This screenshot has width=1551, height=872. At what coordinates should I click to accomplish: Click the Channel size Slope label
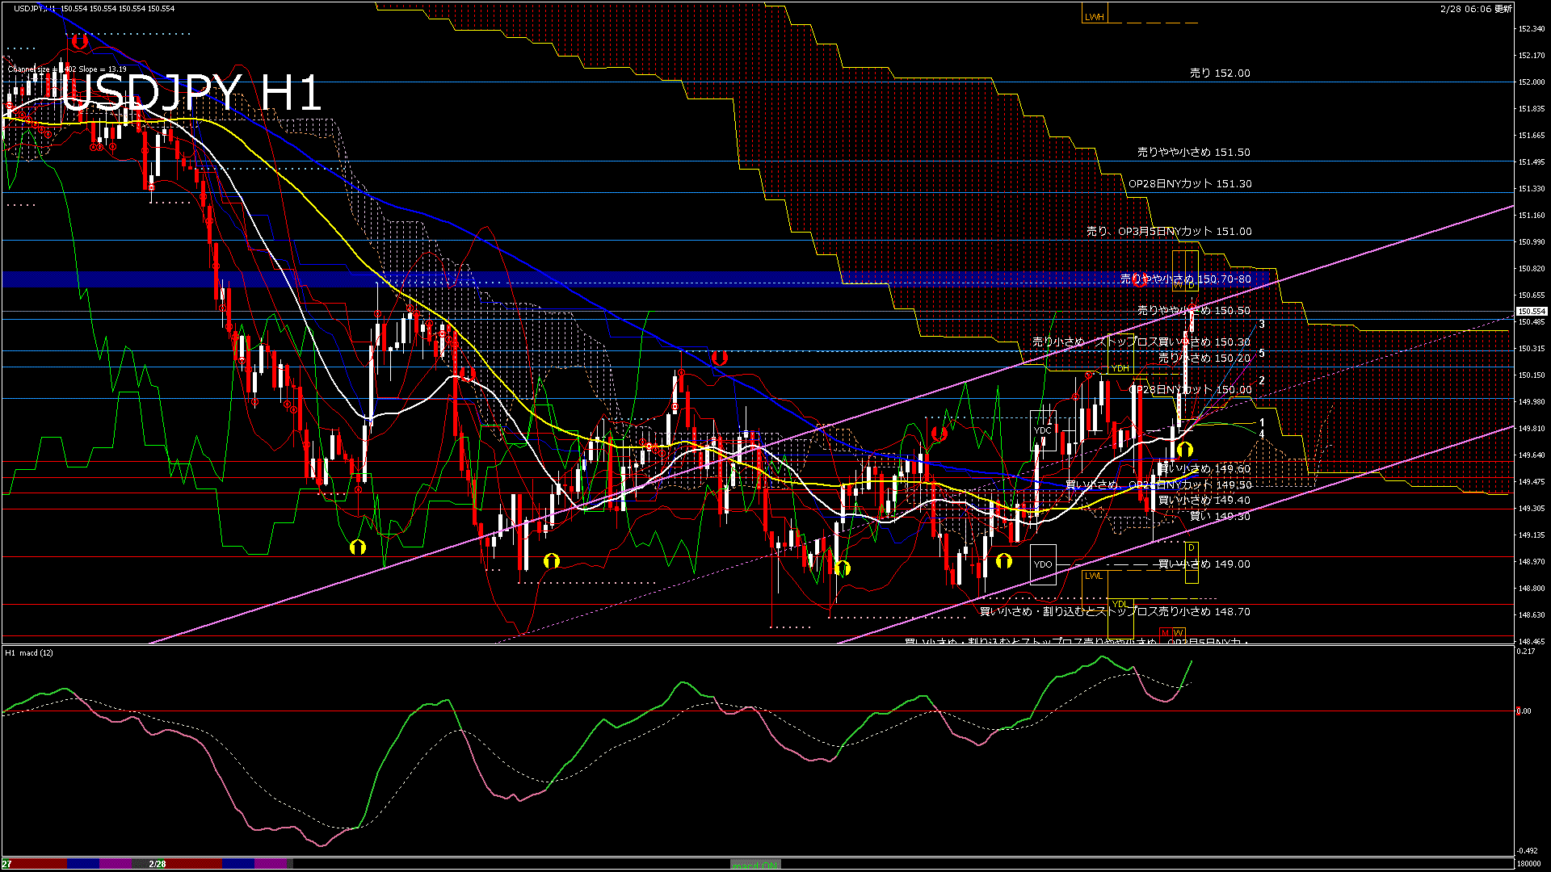67,69
